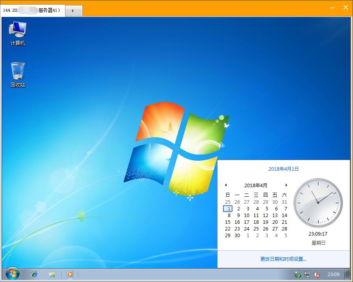Select April 15 in the calendar
Viewport: 353px width, 282px height.
228,222
